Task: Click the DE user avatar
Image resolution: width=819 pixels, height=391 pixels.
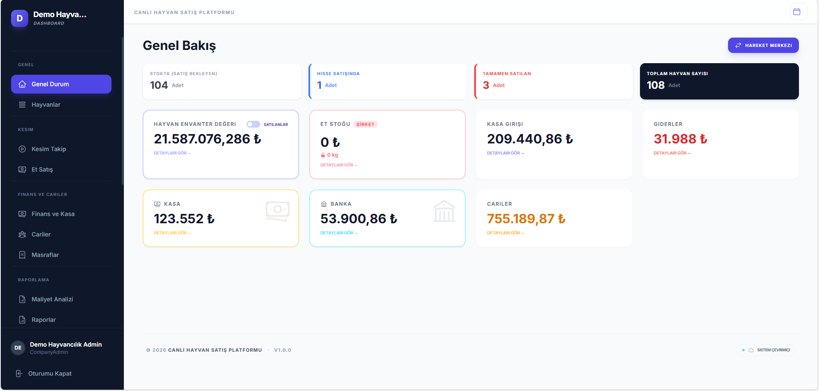Action: (x=18, y=348)
